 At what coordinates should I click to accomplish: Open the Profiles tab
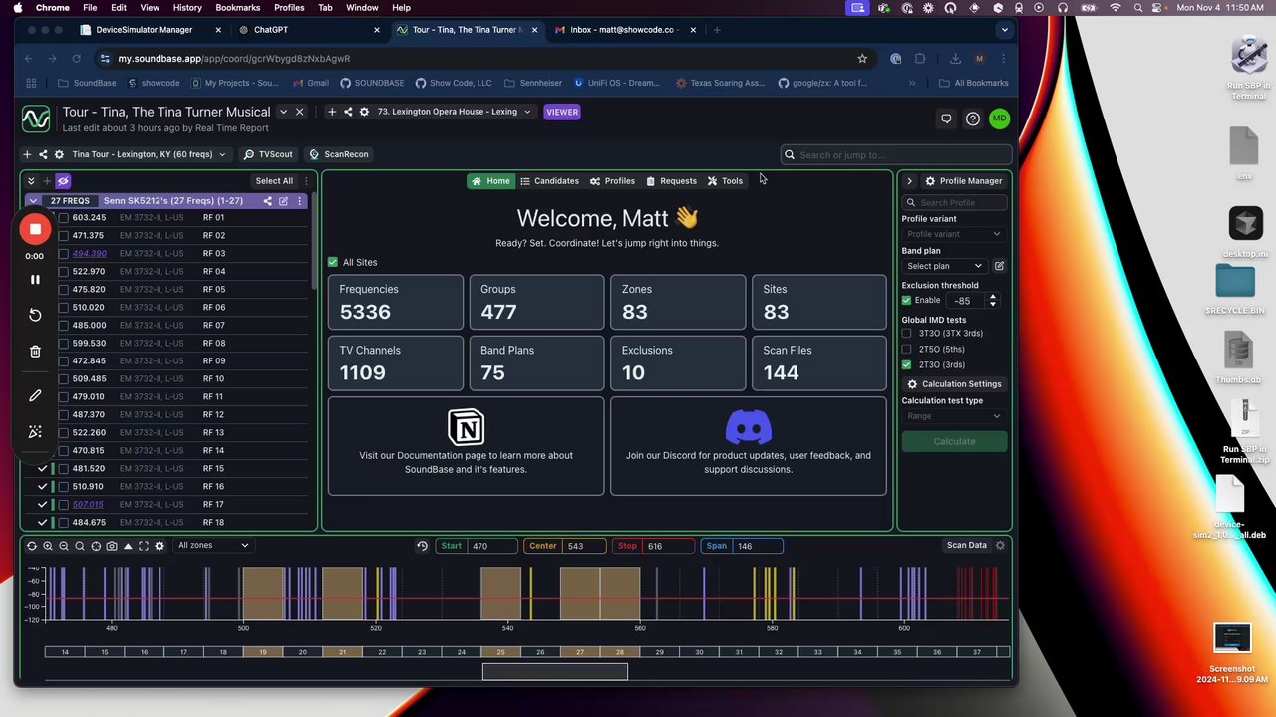[x=612, y=181]
